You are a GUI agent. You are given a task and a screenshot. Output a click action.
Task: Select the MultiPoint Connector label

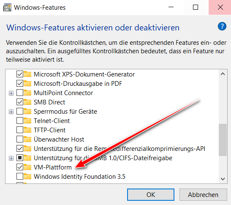click(x=63, y=93)
